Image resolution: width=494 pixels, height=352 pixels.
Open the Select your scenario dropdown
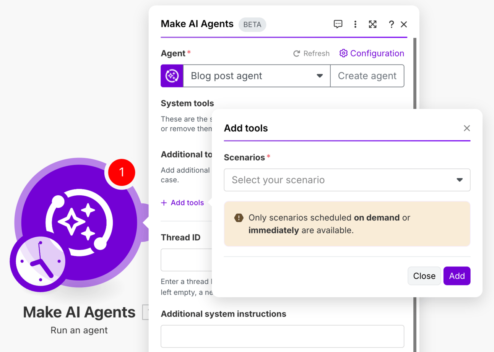click(347, 180)
